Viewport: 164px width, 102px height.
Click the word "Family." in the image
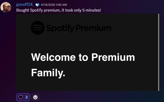tap(48, 73)
